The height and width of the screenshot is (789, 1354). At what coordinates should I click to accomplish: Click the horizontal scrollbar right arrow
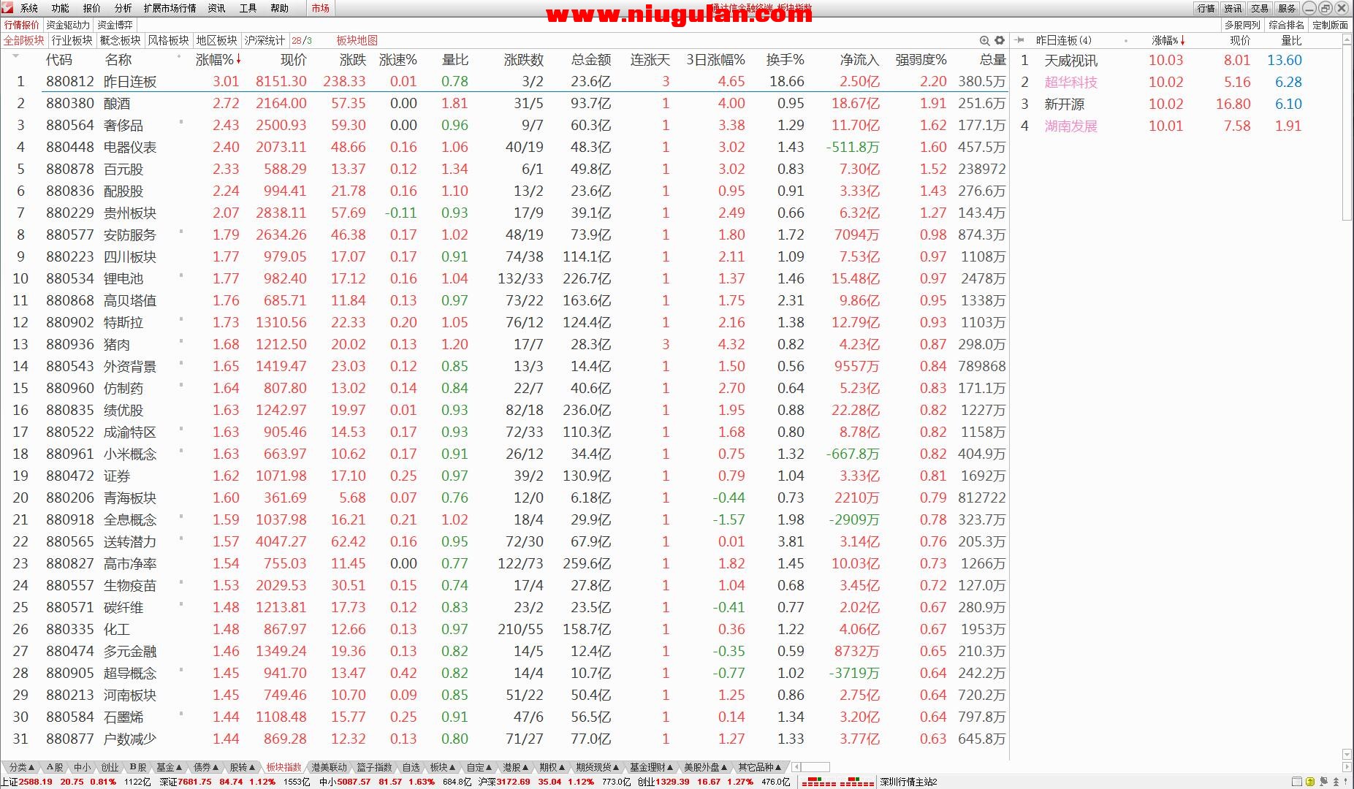click(x=1347, y=767)
